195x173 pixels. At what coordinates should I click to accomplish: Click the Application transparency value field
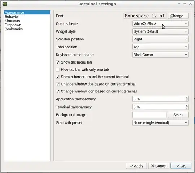[159, 99]
